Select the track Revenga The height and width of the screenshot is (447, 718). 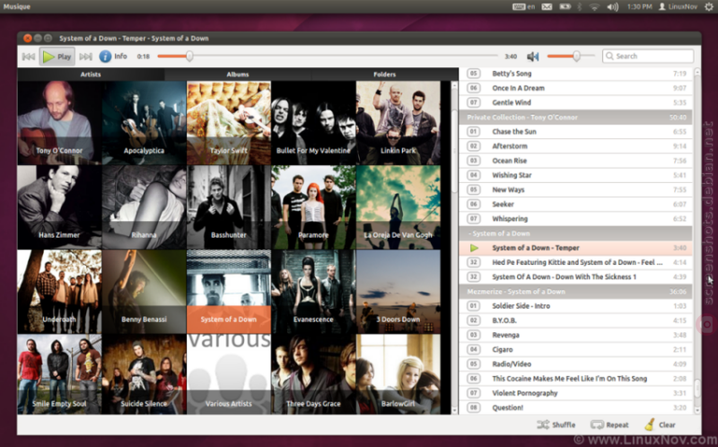click(575, 335)
